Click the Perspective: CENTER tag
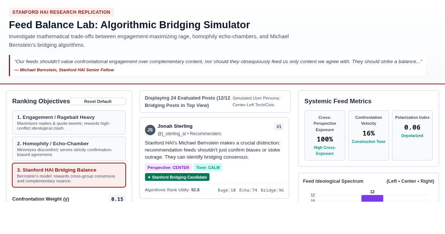This screenshot has height=234, width=445. coord(168,168)
